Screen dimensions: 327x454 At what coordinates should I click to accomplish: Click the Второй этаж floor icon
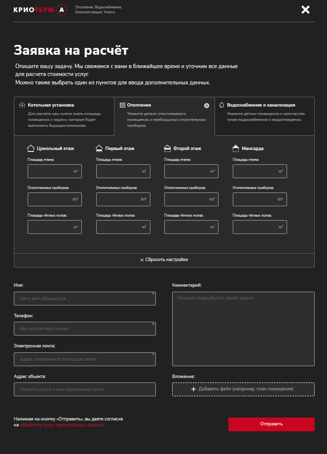click(167, 148)
